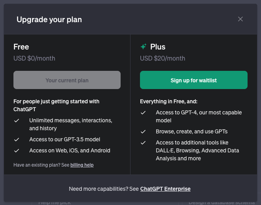Click checkmark beside GPT-3.5 model access
Viewport: 261px width, 205px height.
point(17,139)
